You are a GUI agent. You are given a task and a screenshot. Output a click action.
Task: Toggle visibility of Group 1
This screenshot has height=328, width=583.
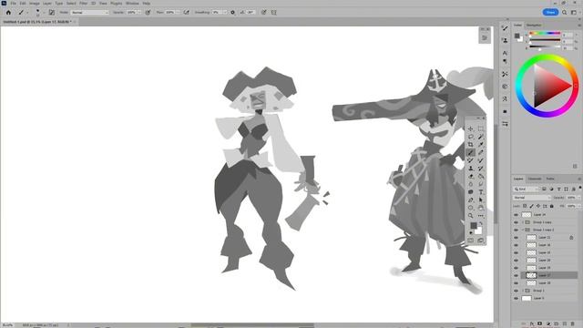[x=516, y=291]
